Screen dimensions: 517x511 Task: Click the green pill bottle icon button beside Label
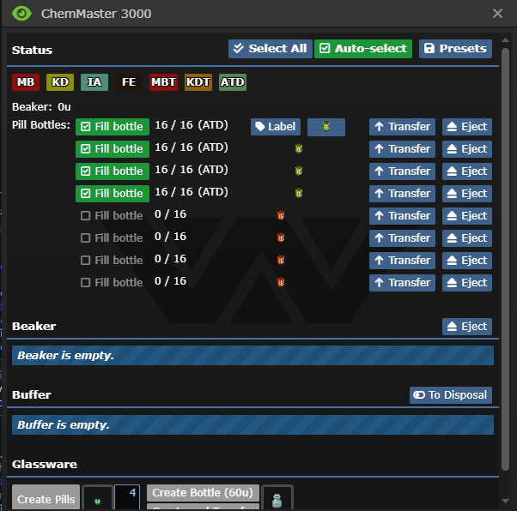click(326, 127)
